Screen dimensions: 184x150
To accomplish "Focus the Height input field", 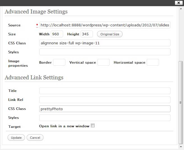I will click(x=86, y=34).
